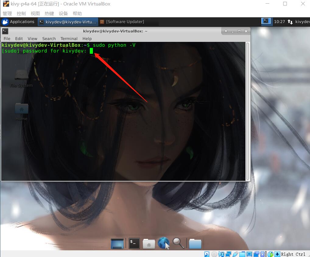Screen dimensions: 310x257
Task: Maximize the VirtualBox window
Action: coord(285,4)
